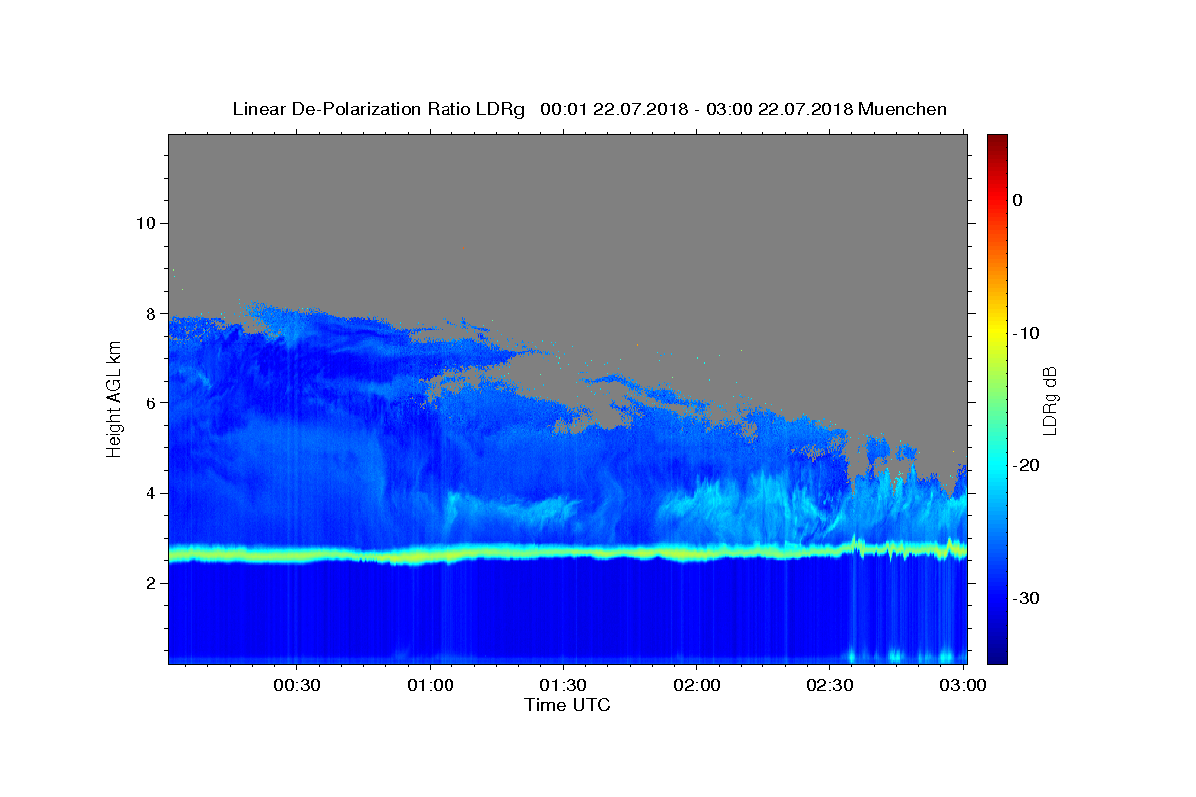This screenshot has height=797, width=1196.
Task: Click the 02:00 time tick label
Action: [697, 685]
